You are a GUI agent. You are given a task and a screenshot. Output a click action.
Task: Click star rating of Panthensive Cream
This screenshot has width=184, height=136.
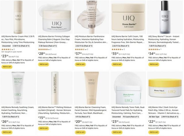pyautogui.click(x=80, y=50)
